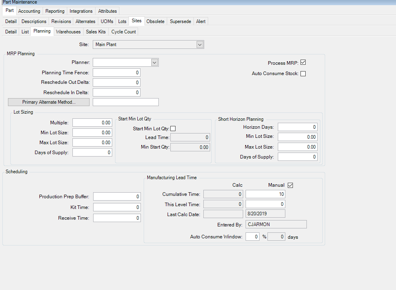
Task: Focus the Production Prep Buffer field
Action: point(117,196)
